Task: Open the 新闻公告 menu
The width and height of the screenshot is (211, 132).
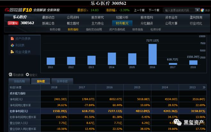Action: 48,23
